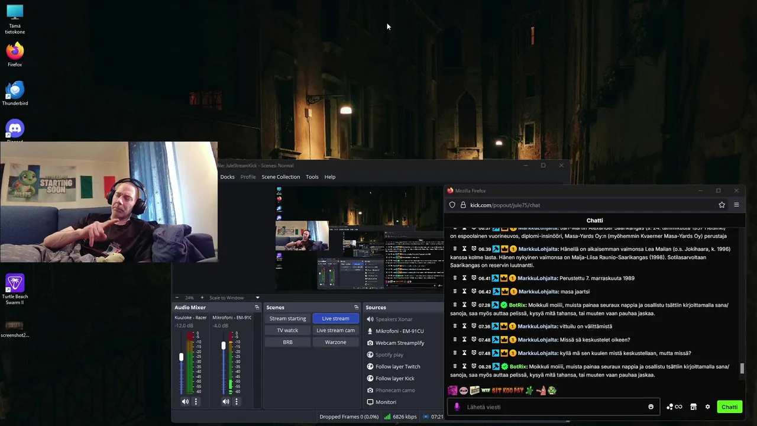
Task: Zoom in the OBS preview with plus
Action: pyautogui.click(x=202, y=298)
